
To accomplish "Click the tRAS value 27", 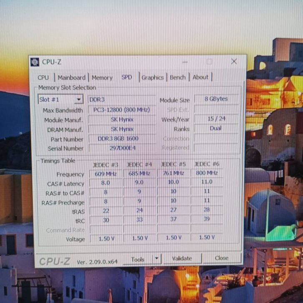I will (x=173, y=210).
